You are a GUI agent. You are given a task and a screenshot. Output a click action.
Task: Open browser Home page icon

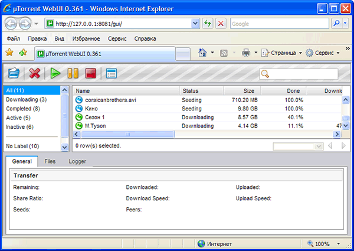pos(202,53)
